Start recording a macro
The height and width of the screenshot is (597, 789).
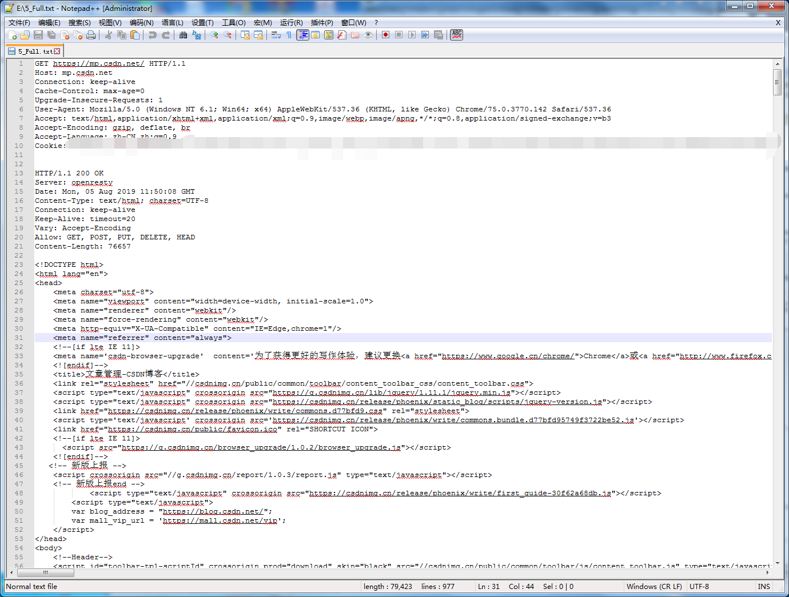[x=385, y=35]
